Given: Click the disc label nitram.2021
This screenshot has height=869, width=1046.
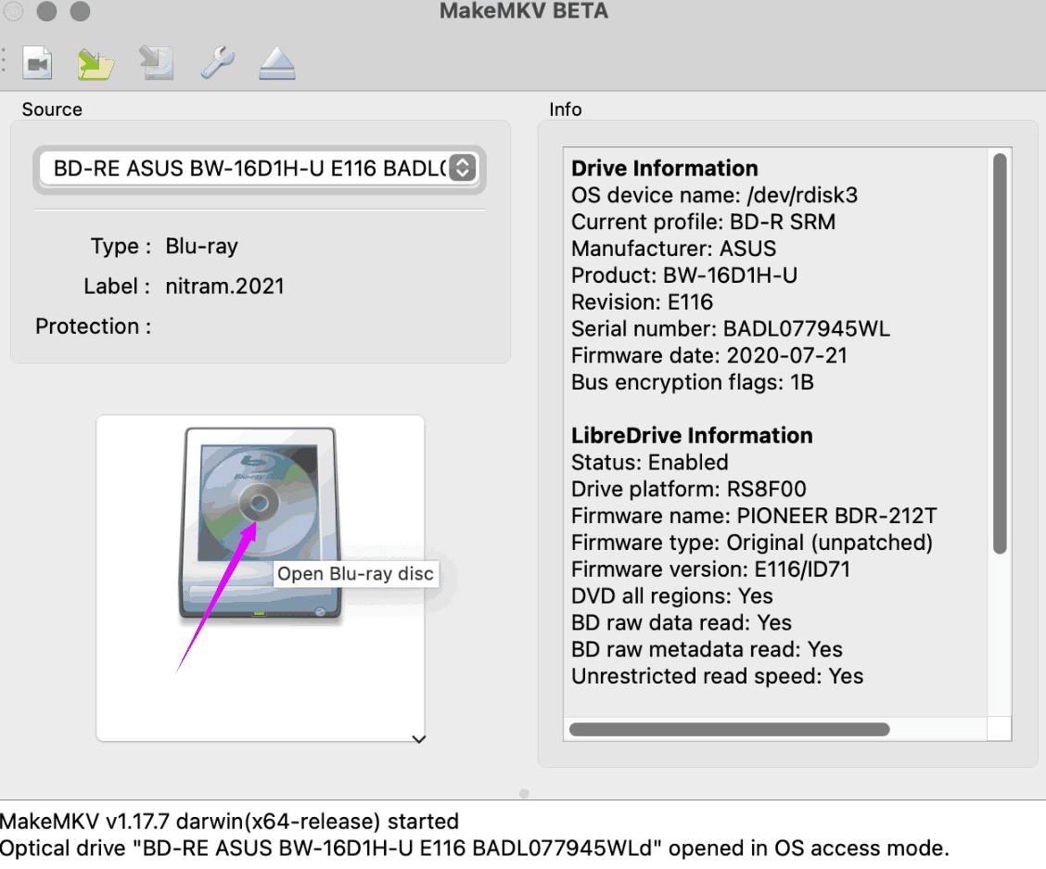Looking at the screenshot, I should click(x=224, y=287).
